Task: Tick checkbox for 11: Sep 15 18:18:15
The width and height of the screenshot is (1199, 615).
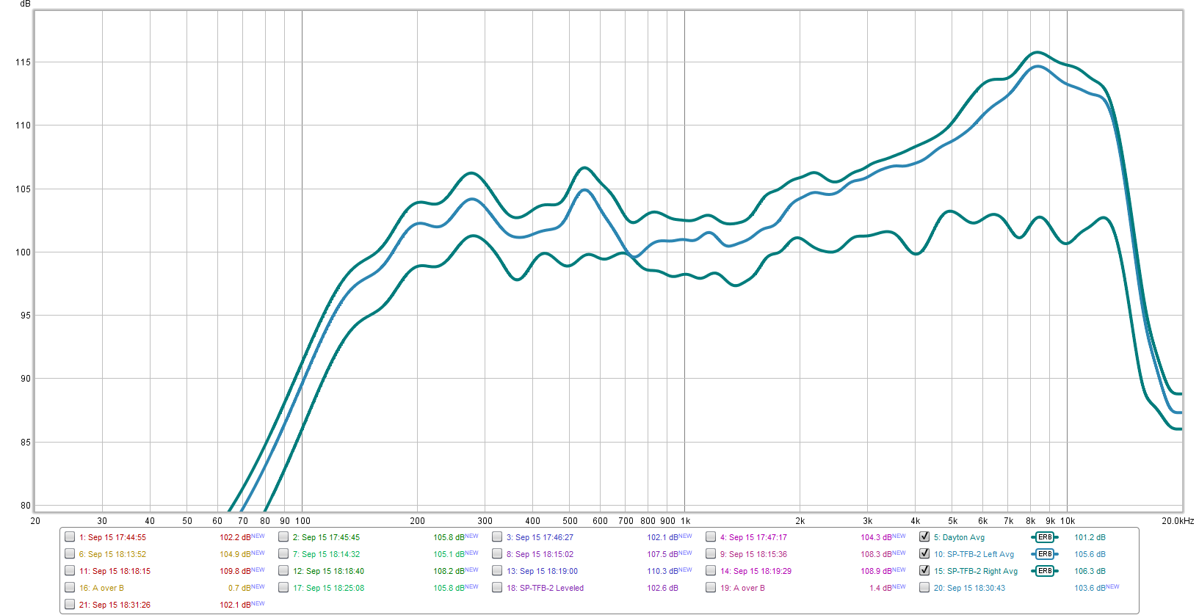Action: [x=70, y=570]
